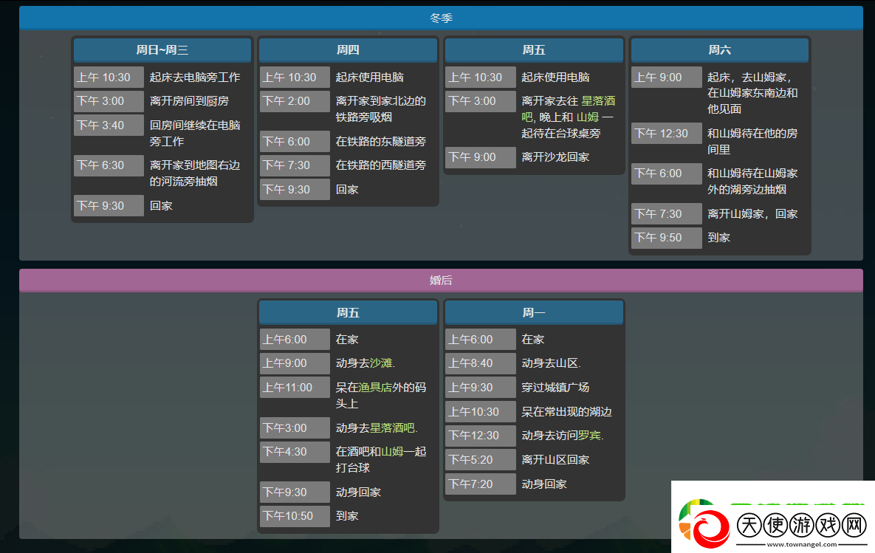Click '上午10:30' in 周一 table

click(x=481, y=412)
